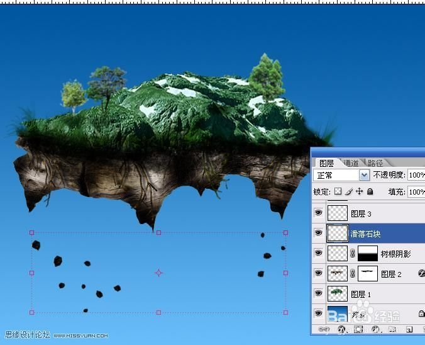Open the add layer style button

341,329
